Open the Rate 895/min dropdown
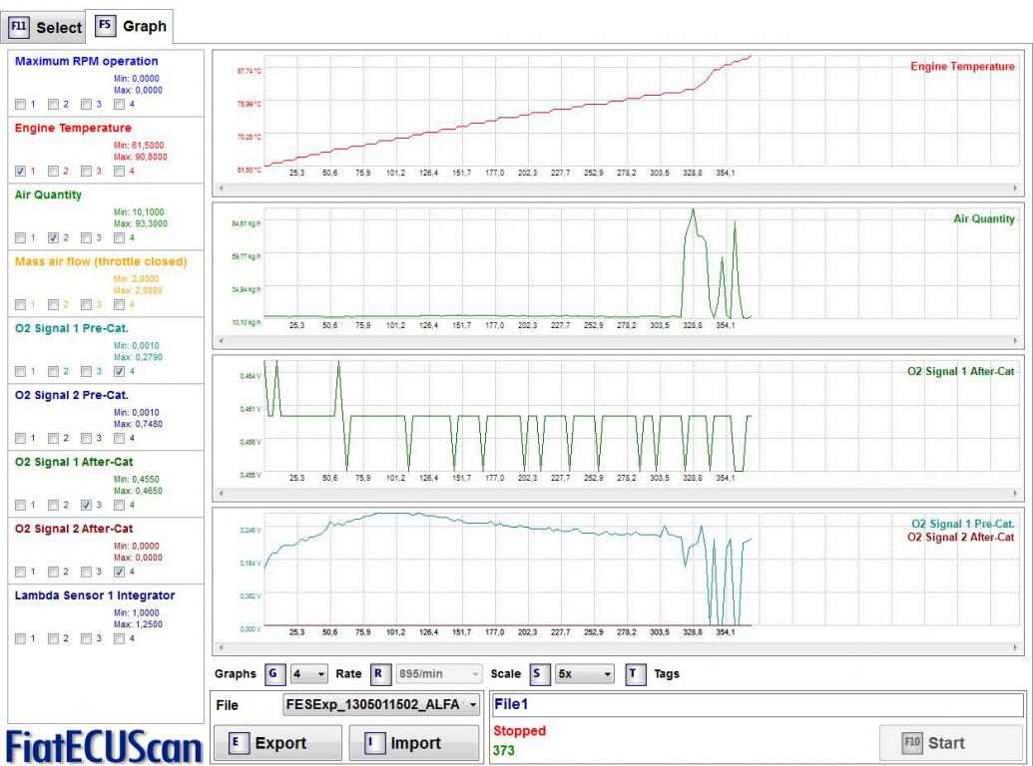1033x766 pixels. pos(439,674)
